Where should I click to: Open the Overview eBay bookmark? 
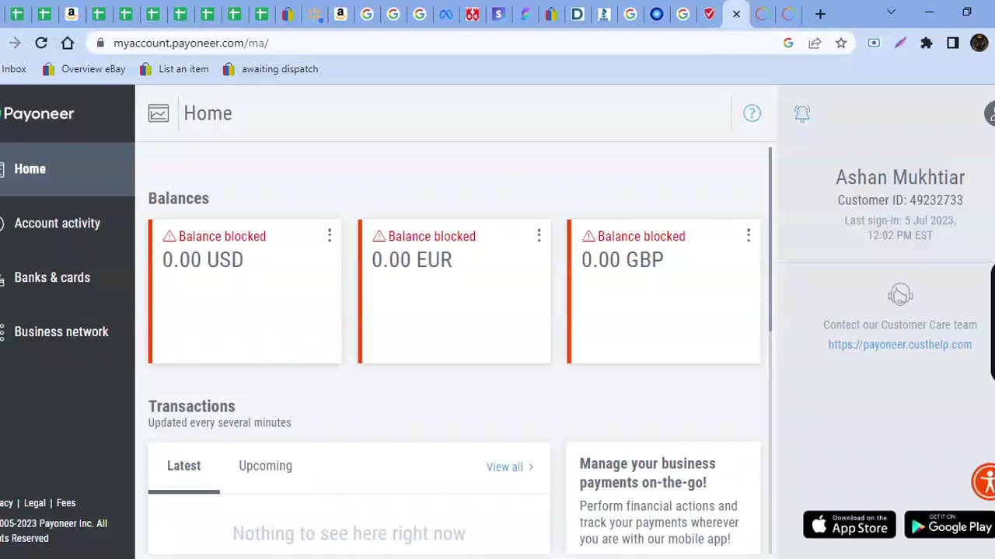pyautogui.click(x=84, y=69)
